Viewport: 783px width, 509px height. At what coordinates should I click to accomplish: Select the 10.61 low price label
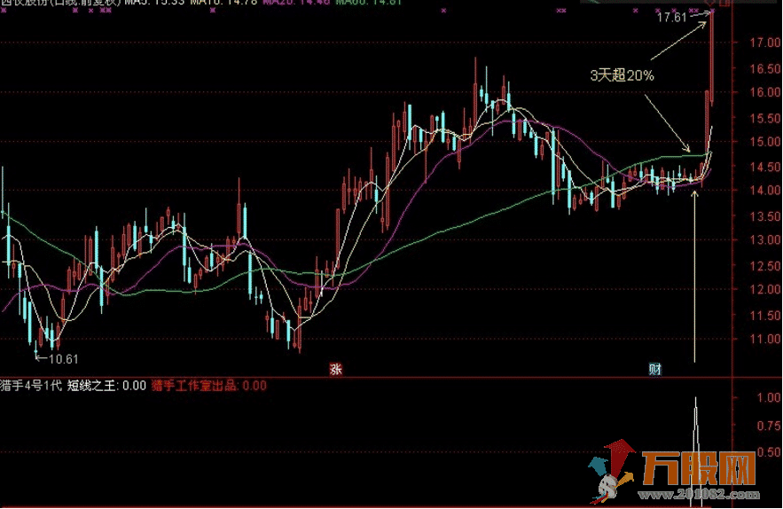click(64, 359)
